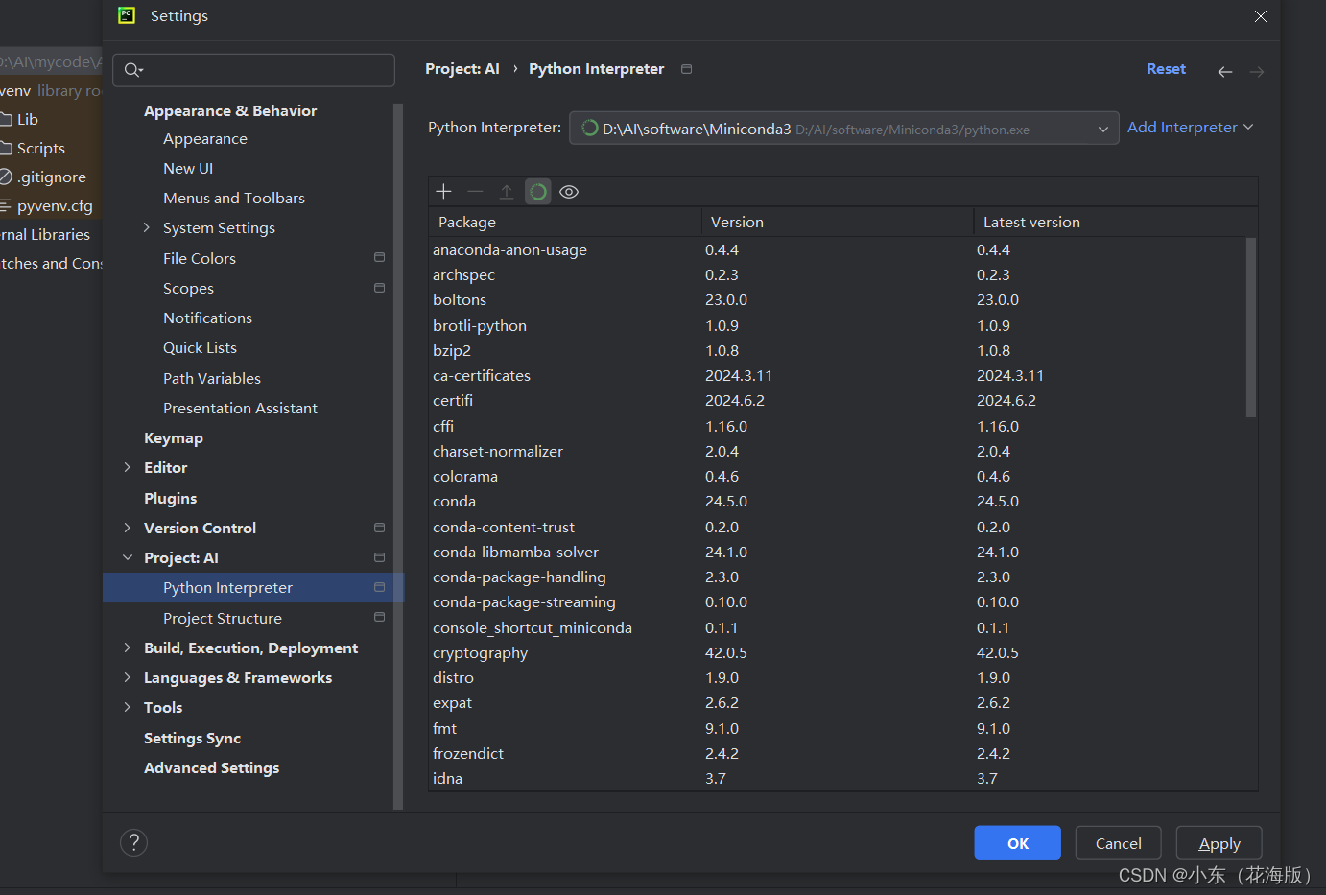Click the Apply button
This screenshot has width=1326, height=895.
coord(1219,843)
